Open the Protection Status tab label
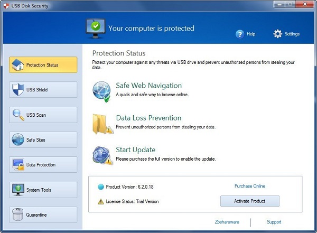This screenshot has height=233, width=317. pyautogui.click(x=42, y=65)
